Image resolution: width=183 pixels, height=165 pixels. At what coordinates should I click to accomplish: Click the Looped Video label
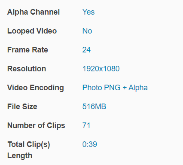click(32, 31)
